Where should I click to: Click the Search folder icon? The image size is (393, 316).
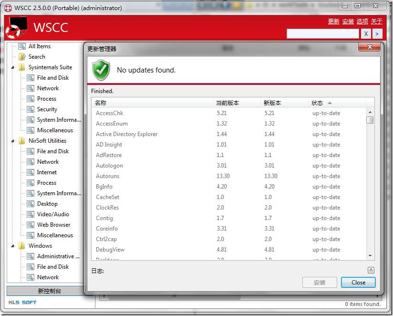coord(21,57)
